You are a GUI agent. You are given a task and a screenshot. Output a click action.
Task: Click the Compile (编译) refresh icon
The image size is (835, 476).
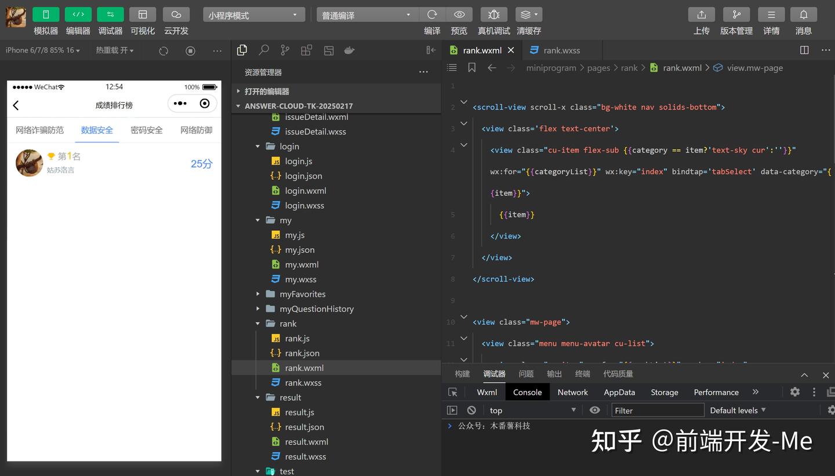[x=432, y=14]
